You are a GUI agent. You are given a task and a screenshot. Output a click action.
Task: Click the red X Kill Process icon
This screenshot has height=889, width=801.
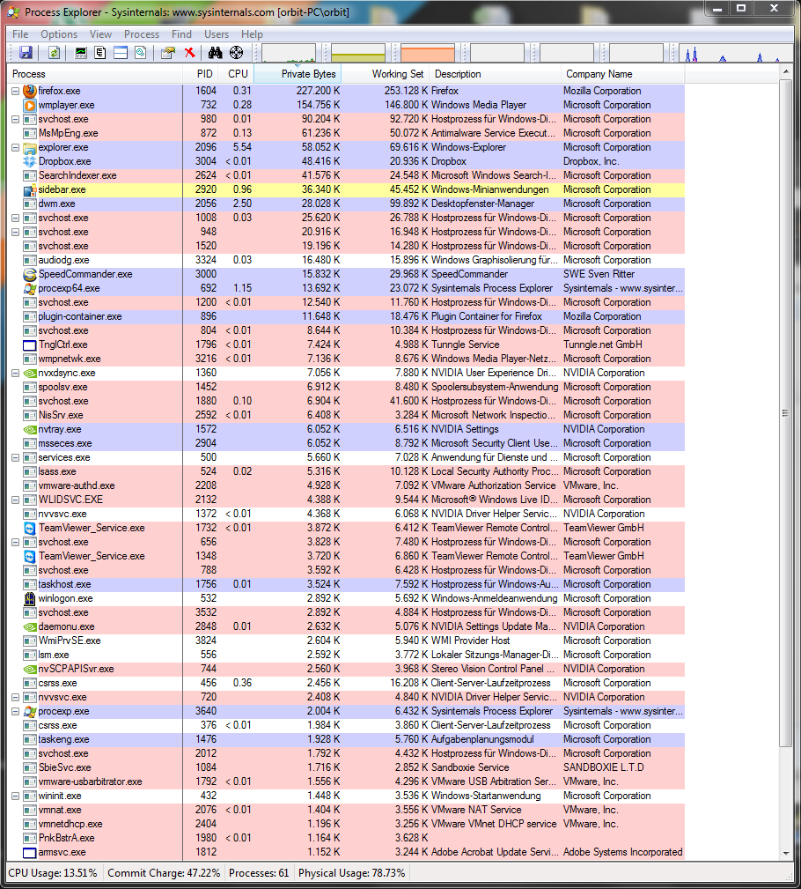[x=190, y=53]
